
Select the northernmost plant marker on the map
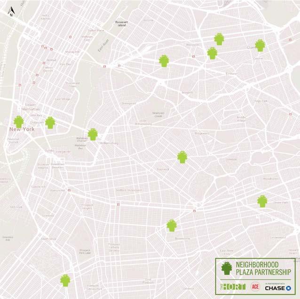click(219, 39)
